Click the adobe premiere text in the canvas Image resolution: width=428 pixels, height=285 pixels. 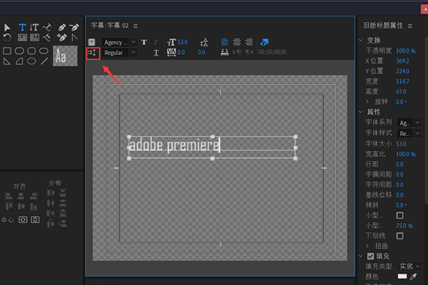(x=175, y=145)
